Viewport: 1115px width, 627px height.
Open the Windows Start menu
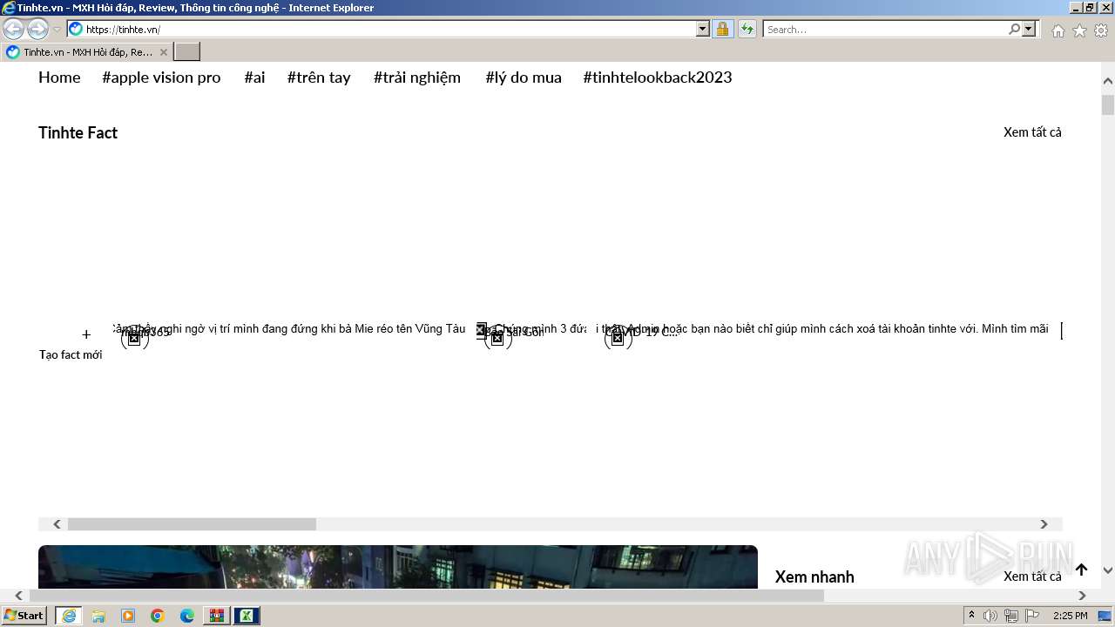[24, 616]
